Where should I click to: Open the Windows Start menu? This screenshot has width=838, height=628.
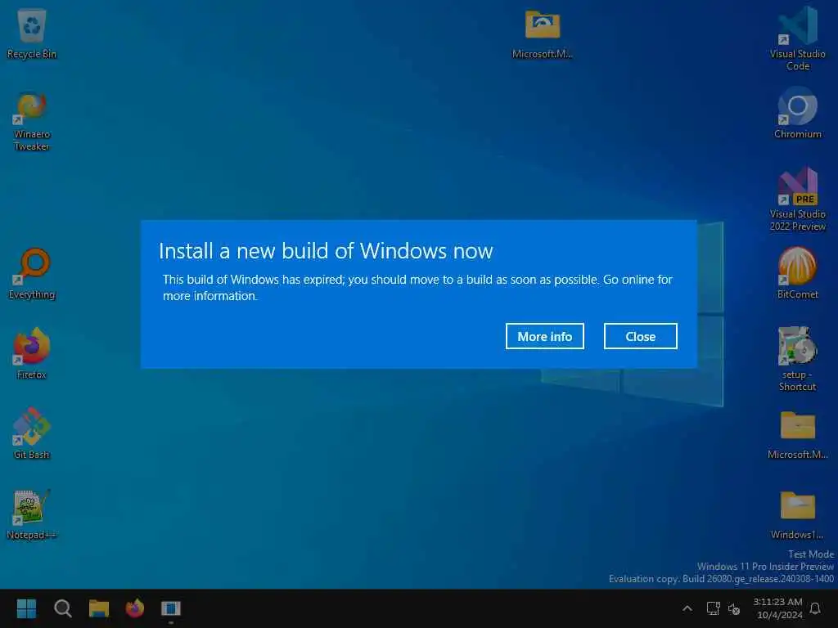26,608
